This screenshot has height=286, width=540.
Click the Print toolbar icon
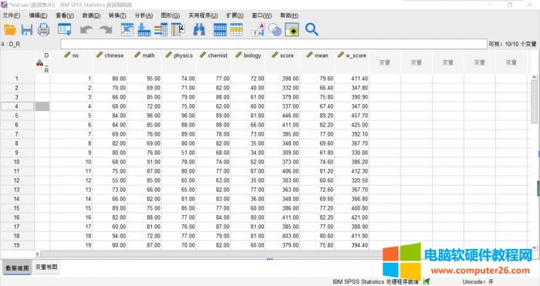(x=44, y=30)
